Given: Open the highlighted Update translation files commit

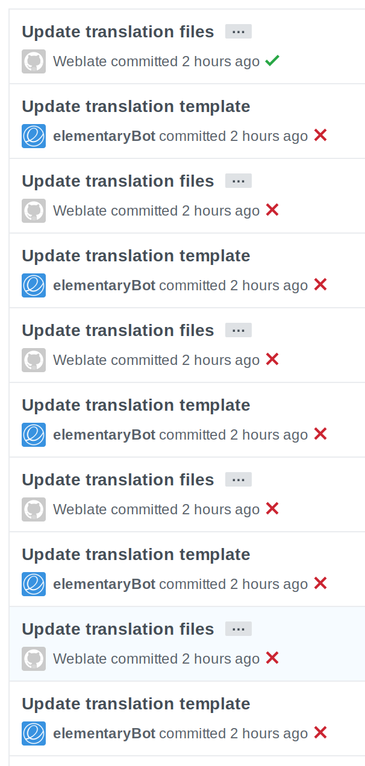Looking at the screenshot, I should (117, 629).
